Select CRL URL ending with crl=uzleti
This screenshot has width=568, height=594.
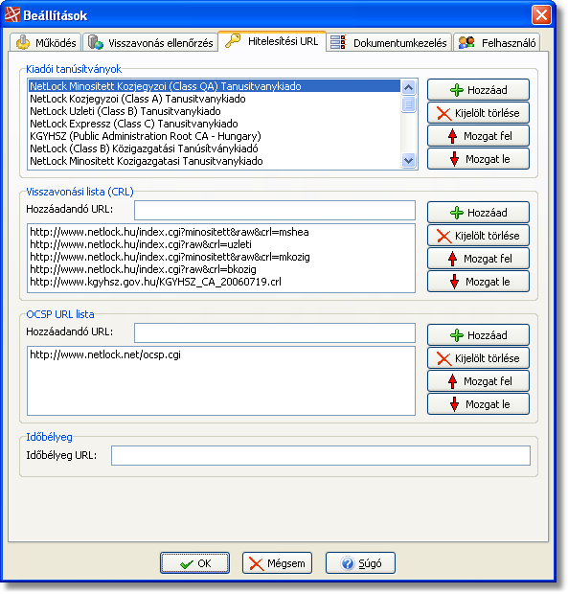221,244
